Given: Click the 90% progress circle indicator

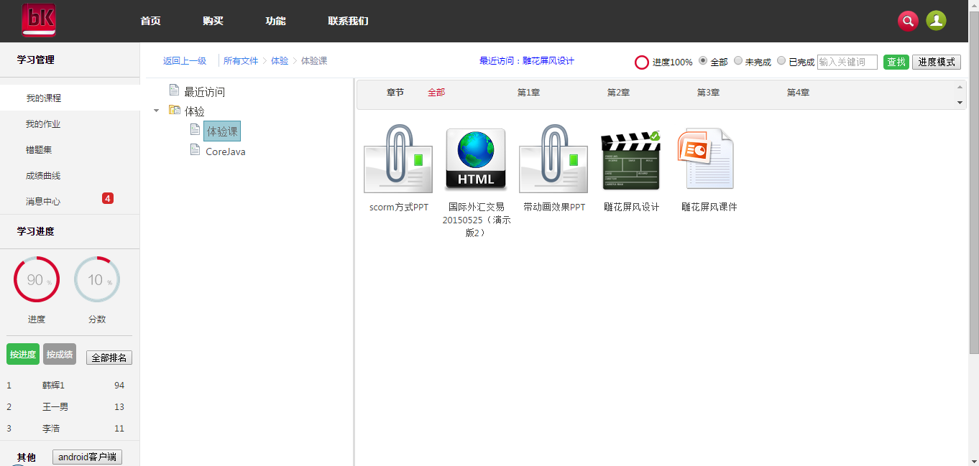Looking at the screenshot, I should point(37,279).
